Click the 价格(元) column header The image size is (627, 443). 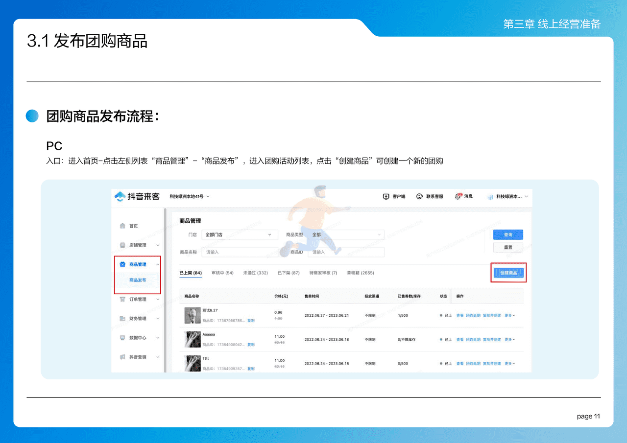pos(281,297)
